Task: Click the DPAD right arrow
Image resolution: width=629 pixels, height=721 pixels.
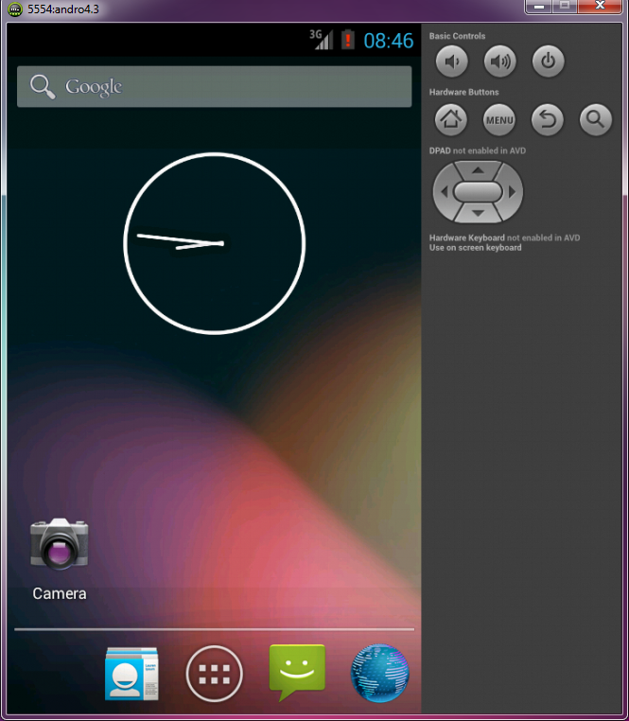Action: pyautogui.click(x=512, y=192)
